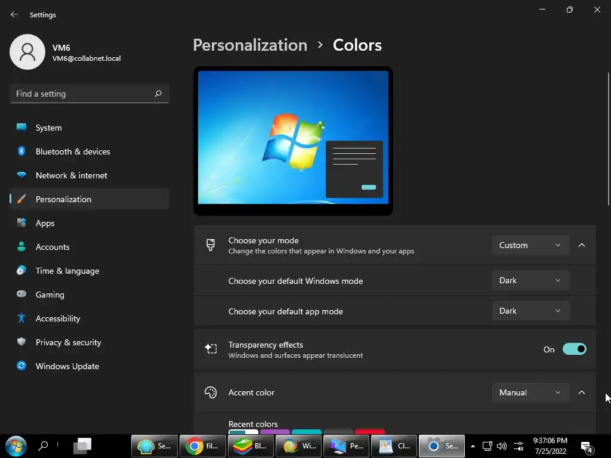Open volume speaker tray icon
The height and width of the screenshot is (458, 611).
click(x=502, y=446)
